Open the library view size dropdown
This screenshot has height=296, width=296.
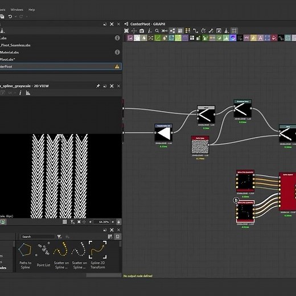tap(110, 236)
